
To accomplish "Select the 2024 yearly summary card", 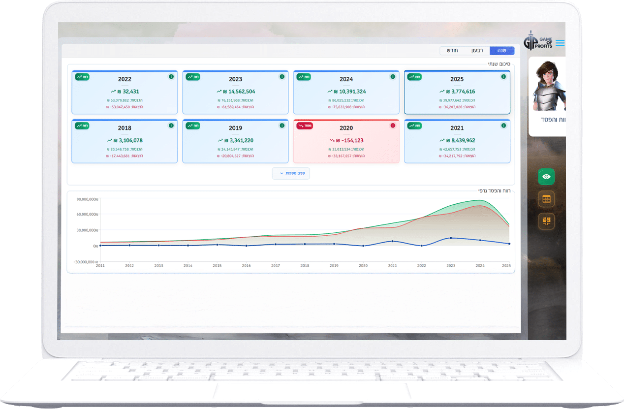I will click(x=346, y=93).
